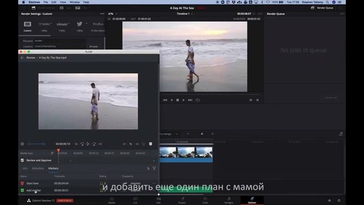Image resolution: width=364 pixels, height=205 pixels.
Task: Click the audio note icon above timeline
Action: (341, 134)
